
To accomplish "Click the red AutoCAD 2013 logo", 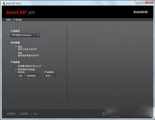I will click(x=20, y=12).
